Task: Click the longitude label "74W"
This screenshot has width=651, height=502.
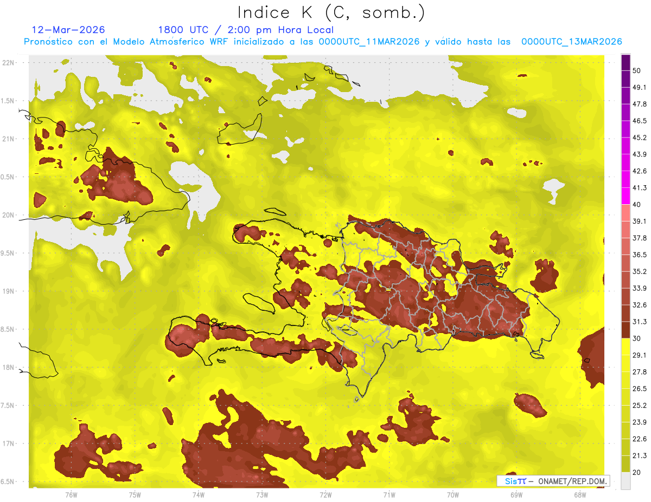Action: coord(198,495)
